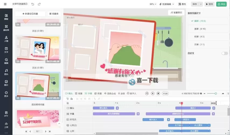Click the red playhead marker
This screenshot has height=135, width=230.
click(182, 103)
